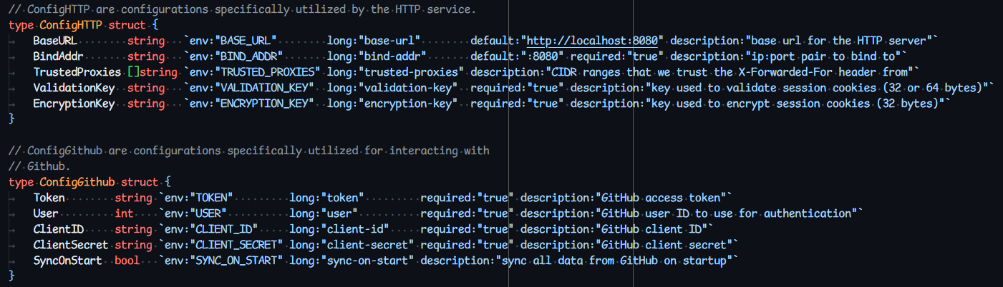Place cursor on the Token field name
The width and height of the screenshot is (1003, 287).
48,198
